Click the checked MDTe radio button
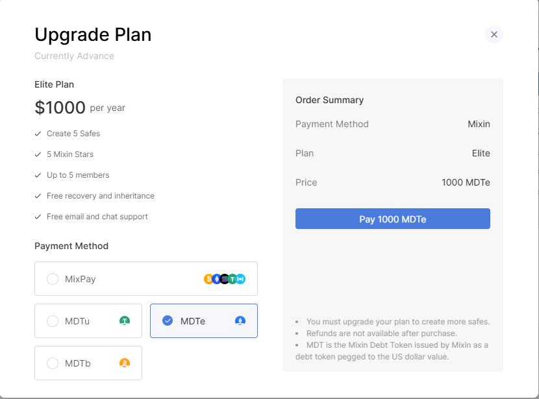 (168, 320)
